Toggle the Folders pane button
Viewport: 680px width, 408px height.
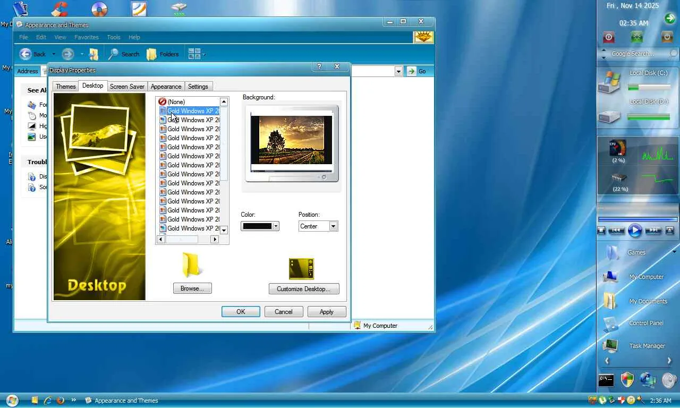(163, 54)
